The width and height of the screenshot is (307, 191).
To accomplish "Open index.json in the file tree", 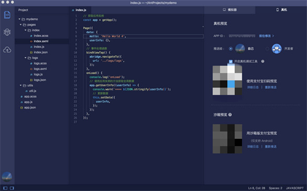I will [40, 53].
